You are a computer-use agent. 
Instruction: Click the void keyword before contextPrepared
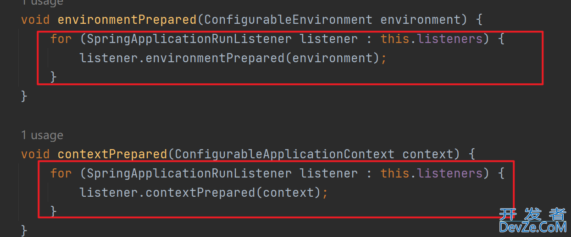point(35,154)
